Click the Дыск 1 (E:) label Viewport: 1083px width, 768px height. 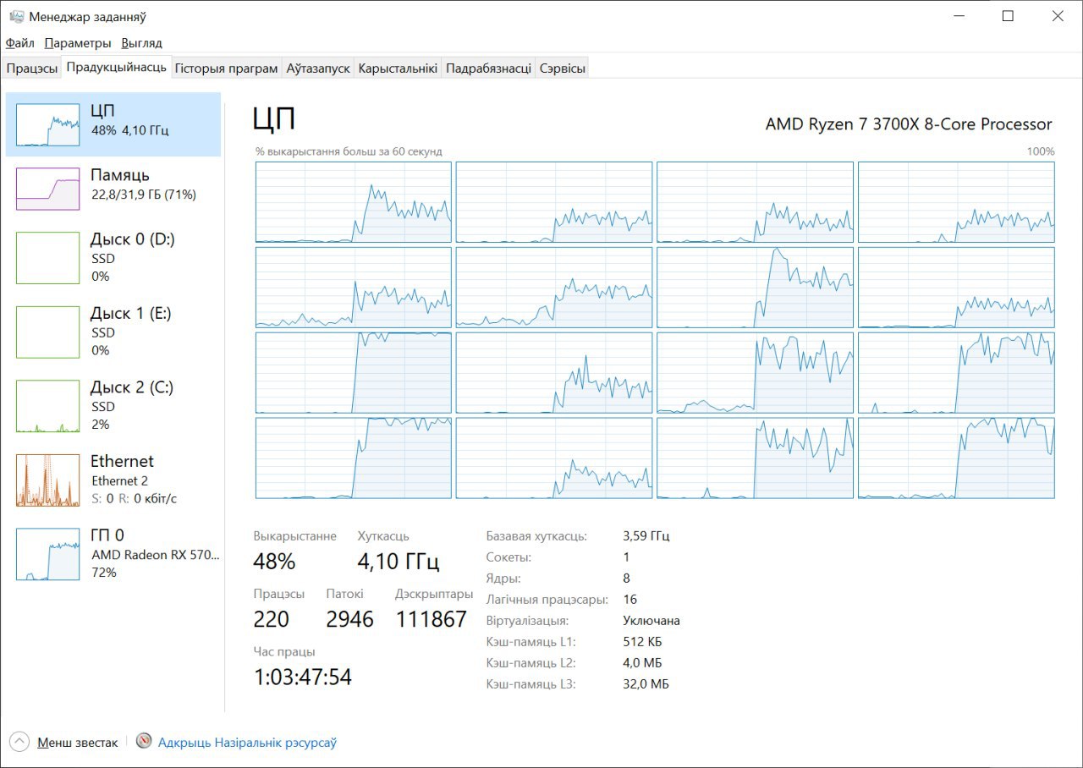[131, 314]
